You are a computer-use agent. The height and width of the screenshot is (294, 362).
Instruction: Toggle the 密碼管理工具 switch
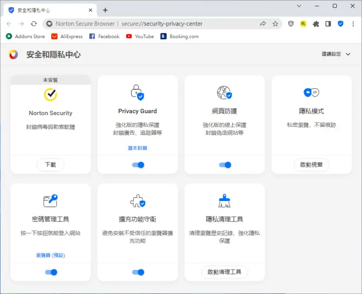tap(51, 272)
